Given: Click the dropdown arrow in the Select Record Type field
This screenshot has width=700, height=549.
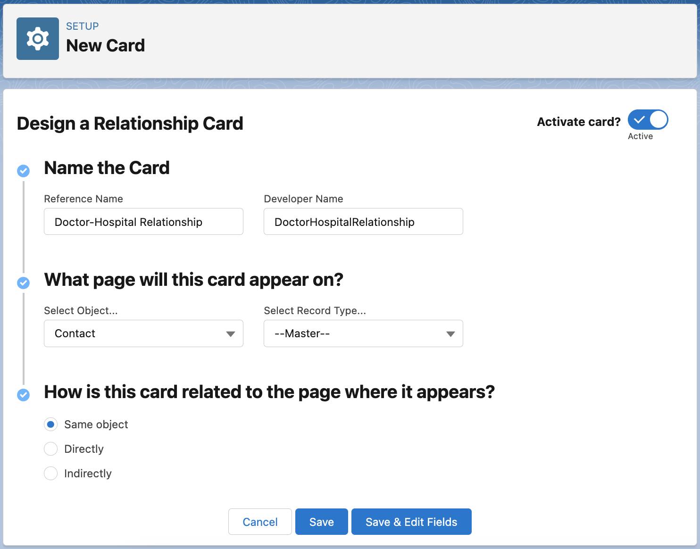Looking at the screenshot, I should coord(450,333).
